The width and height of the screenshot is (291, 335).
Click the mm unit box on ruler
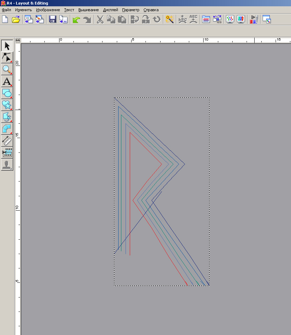tap(17, 40)
